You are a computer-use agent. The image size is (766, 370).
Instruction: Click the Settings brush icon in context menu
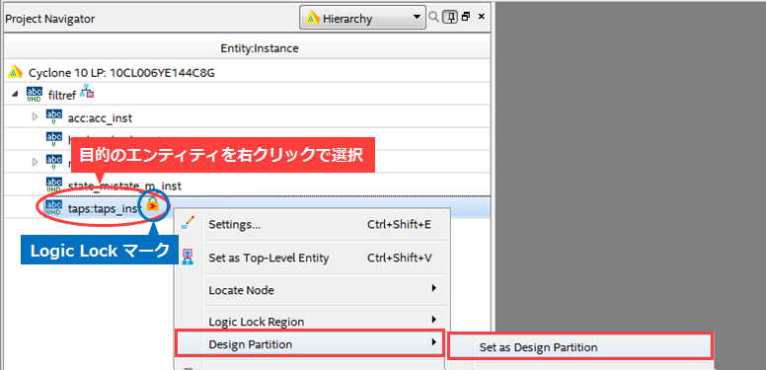[188, 224]
